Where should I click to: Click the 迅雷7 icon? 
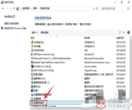[x=32, y=90]
